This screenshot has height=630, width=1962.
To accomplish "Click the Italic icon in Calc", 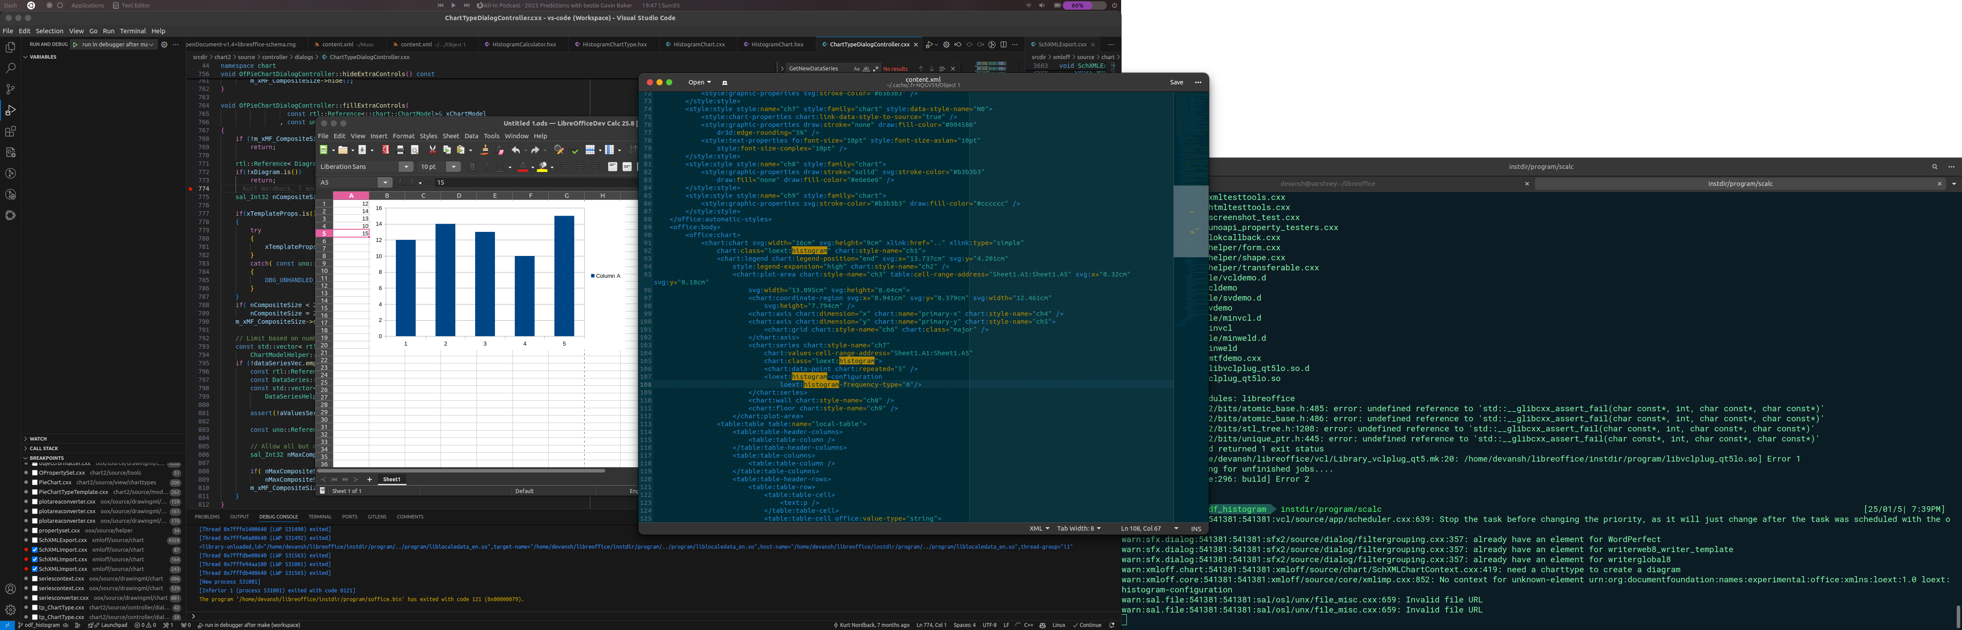I will point(487,168).
